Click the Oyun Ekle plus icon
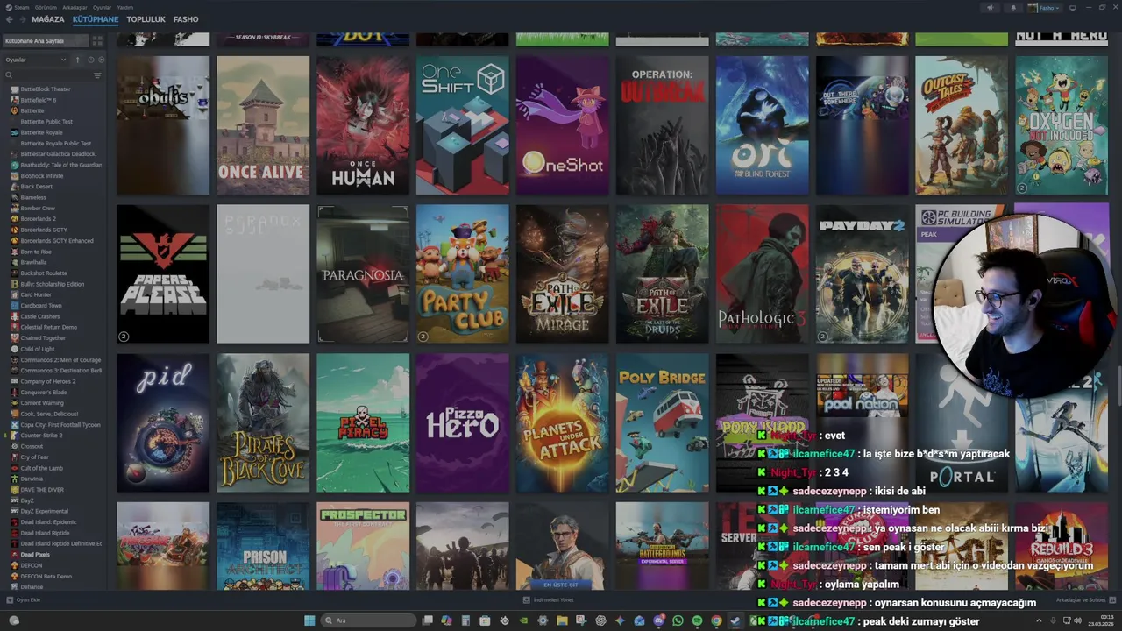The height and width of the screenshot is (631, 1122). (10, 599)
